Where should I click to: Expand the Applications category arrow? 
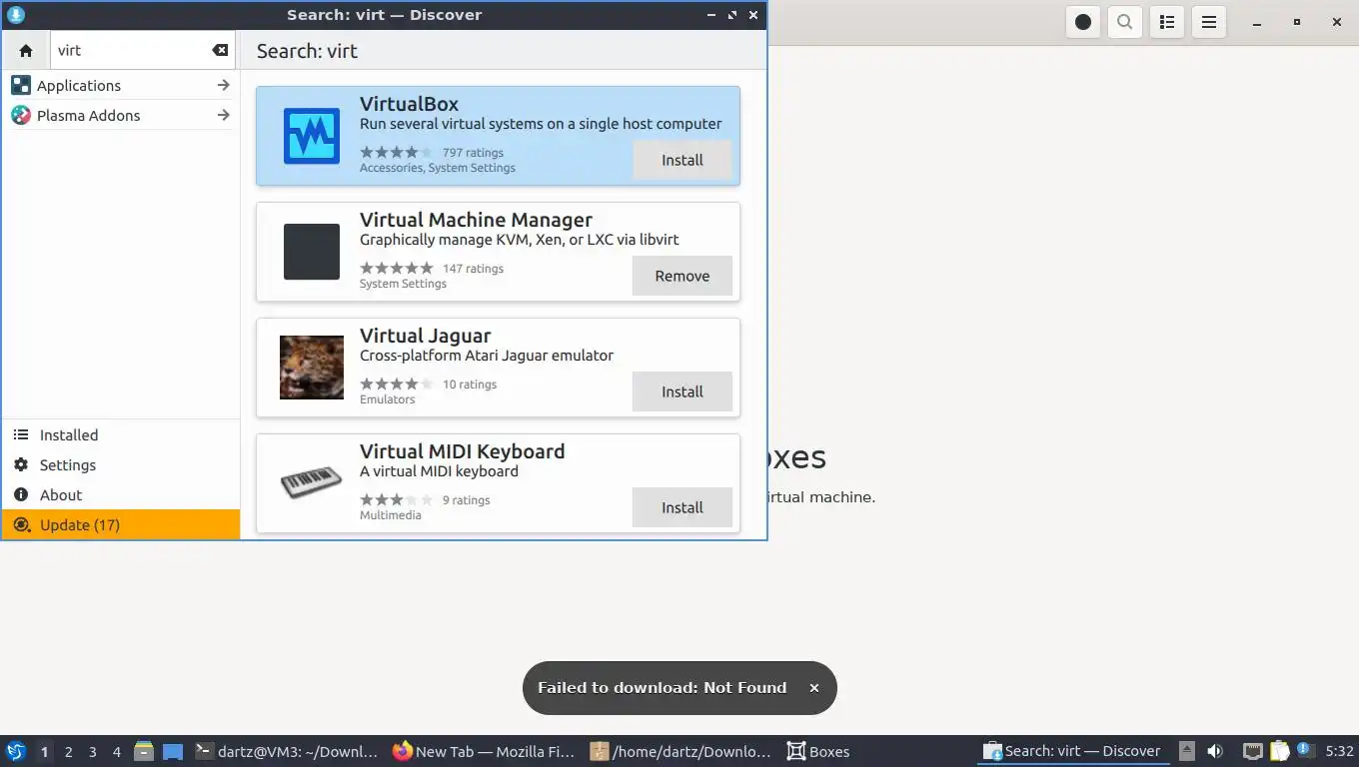coord(223,86)
